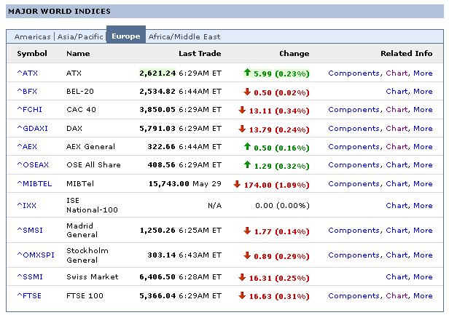Click the Last Trade column header
Image resolution: width=449 pixels, height=315 pixels.
[x=200, y=53]
